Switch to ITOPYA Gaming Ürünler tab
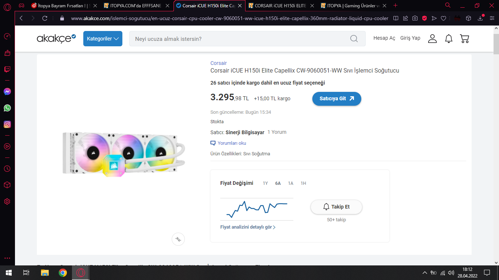Viewport: 499px width, 280px height. tap(354, 5)
